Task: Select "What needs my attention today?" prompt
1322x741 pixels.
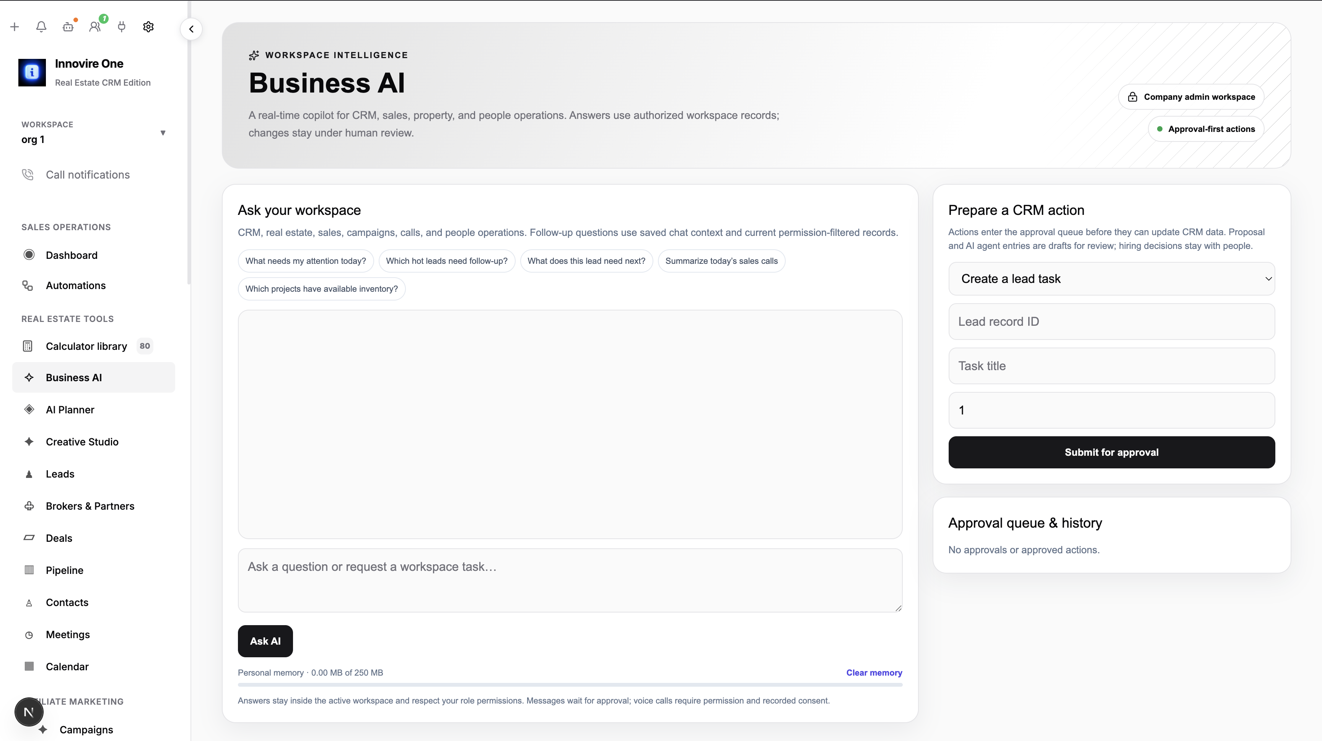Action: (x=306, y=261)
